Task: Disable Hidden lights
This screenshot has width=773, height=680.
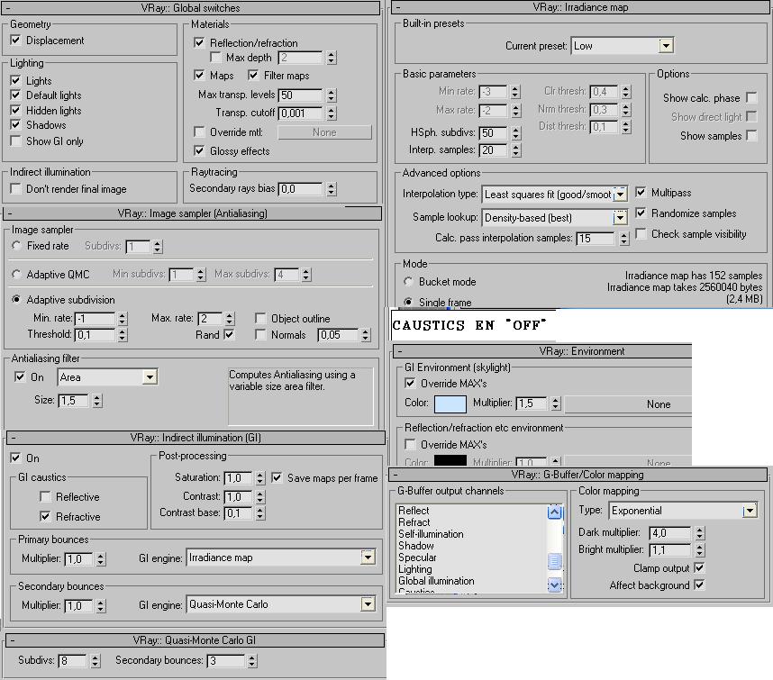Action: point(16,110)
